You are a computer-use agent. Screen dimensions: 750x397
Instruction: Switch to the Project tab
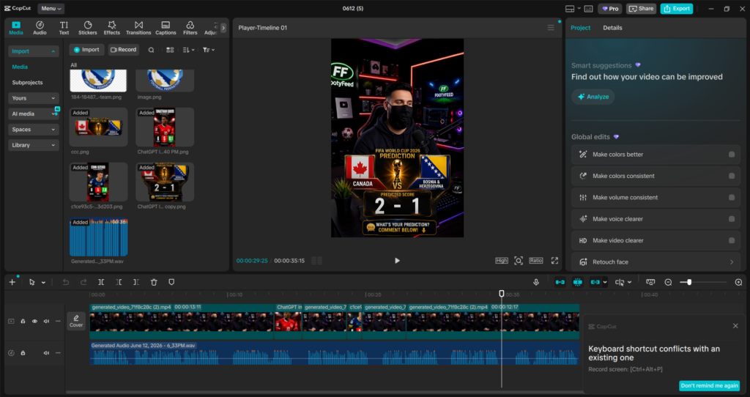(x=580, y=28)
